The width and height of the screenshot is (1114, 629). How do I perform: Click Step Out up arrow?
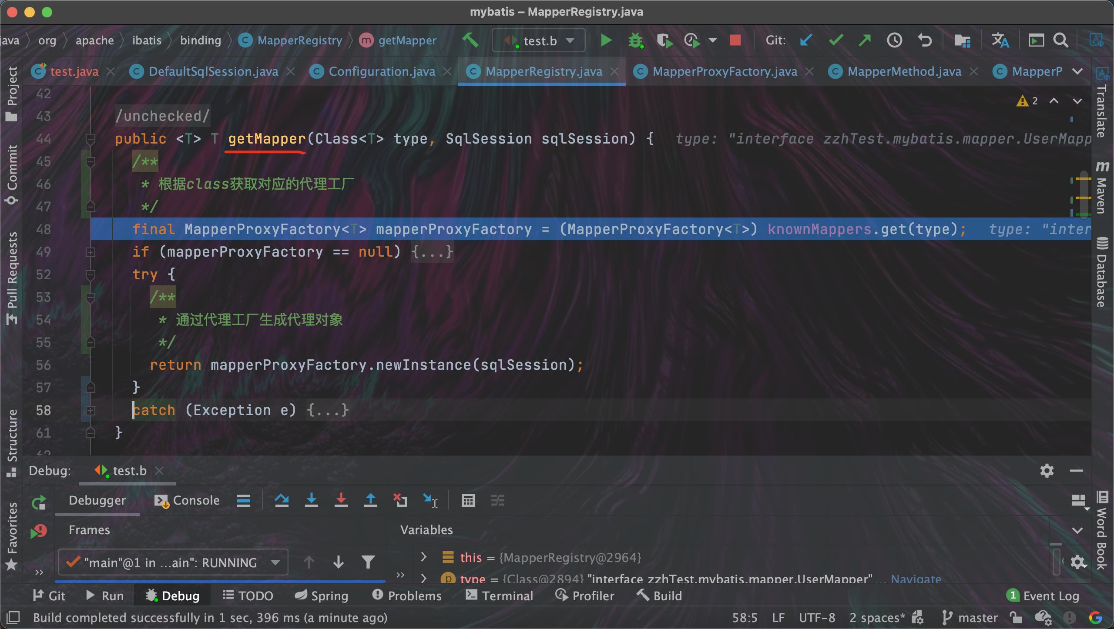click(x=370, y=500)
